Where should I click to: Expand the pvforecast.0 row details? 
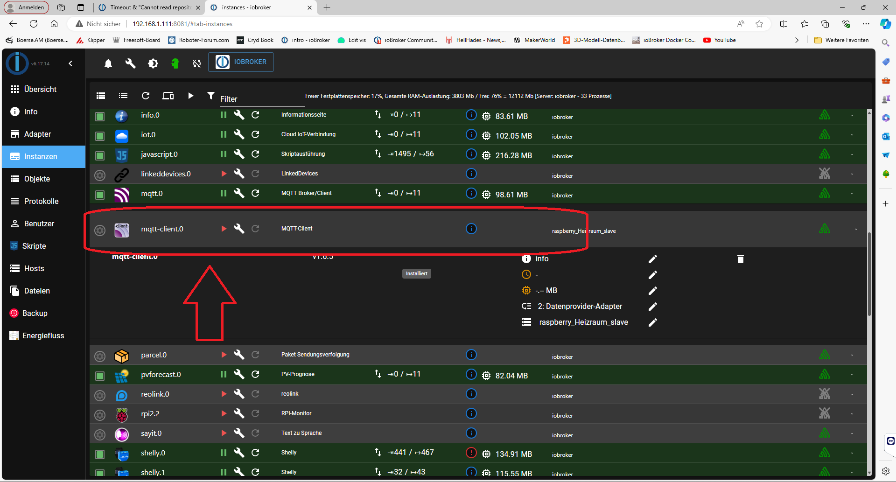[x=852, y=375]
